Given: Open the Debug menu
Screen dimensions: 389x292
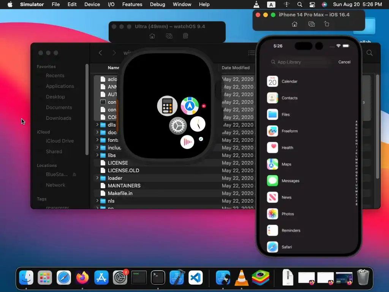Looking at the screenshot, I should click(158, 5).
